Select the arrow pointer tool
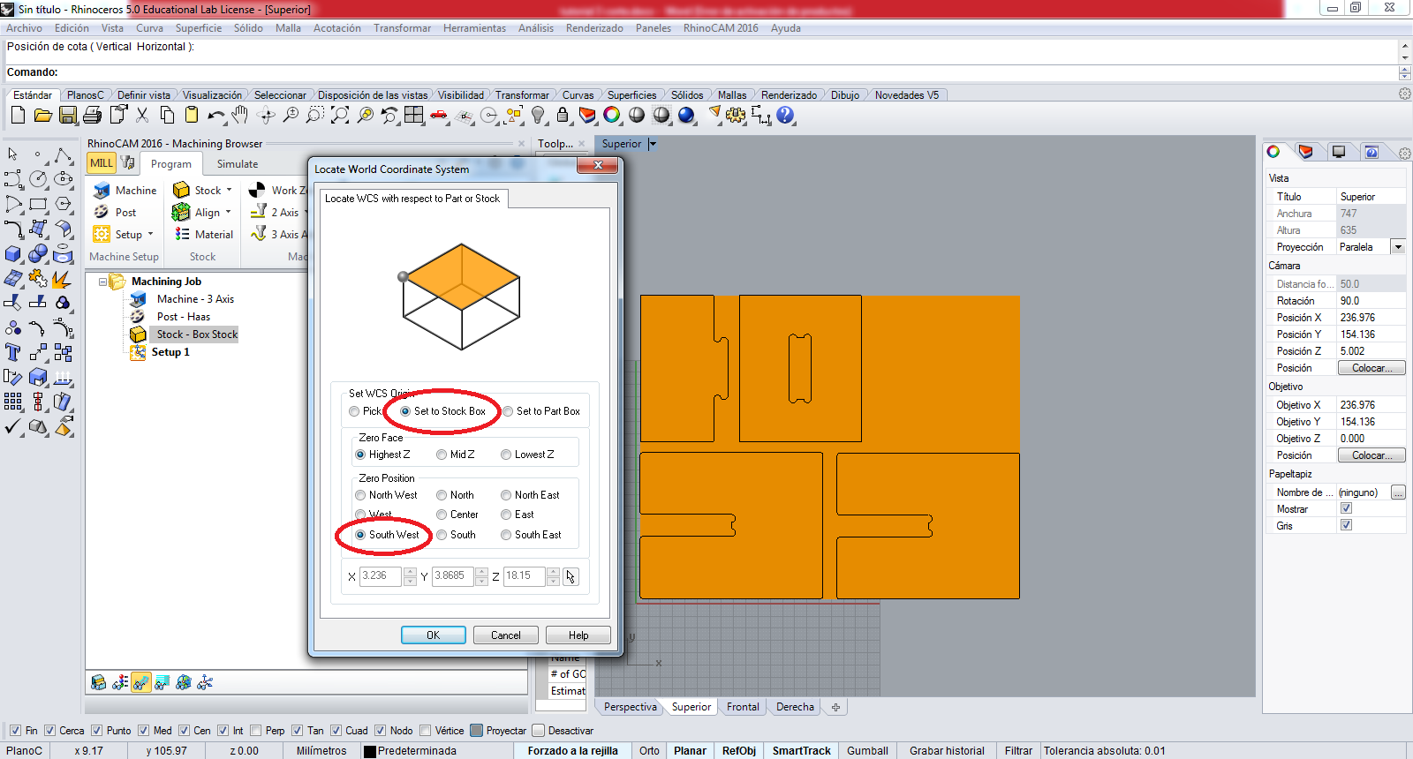Image resolution: width=1413 pixels, height=759 pixels. pyautogui.click(x=13, y=154)
